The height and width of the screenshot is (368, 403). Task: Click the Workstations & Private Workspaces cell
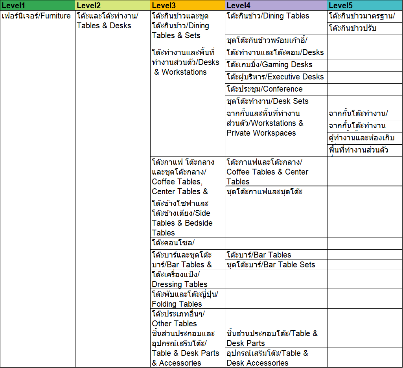(x=276, y=132)
